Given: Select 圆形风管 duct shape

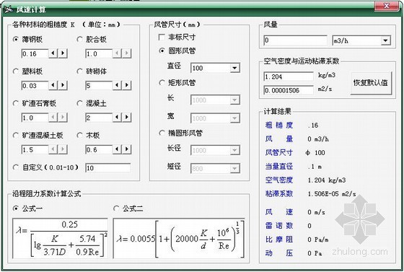Looking at the screenshot, I should point(162,51).
